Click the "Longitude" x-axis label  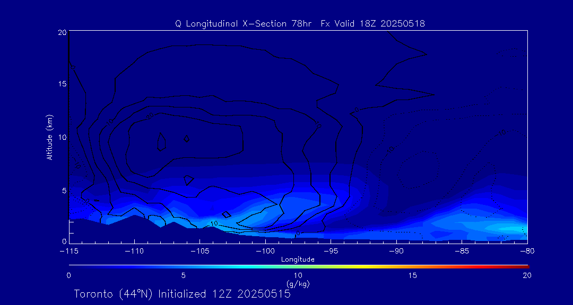(298, 260)
